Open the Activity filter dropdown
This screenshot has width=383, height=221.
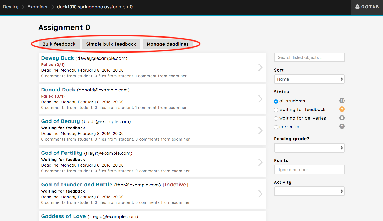click(x=309, y=191)
